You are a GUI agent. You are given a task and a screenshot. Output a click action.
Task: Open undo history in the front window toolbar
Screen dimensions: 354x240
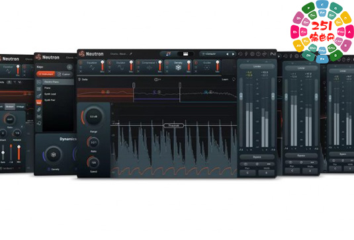240,54
